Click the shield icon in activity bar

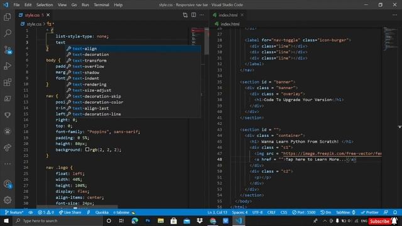click(x=8, y=115)
